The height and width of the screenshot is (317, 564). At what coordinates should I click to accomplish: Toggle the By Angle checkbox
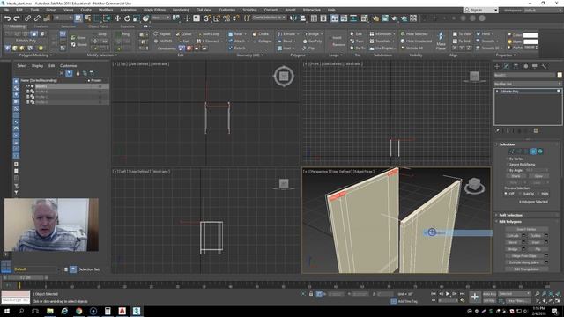pyautogui.click(x=508, y=170)
